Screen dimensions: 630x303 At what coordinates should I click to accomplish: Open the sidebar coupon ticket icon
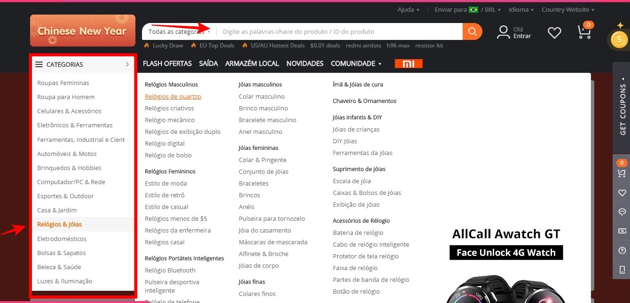pyautogui.click(x=622, y=231)
